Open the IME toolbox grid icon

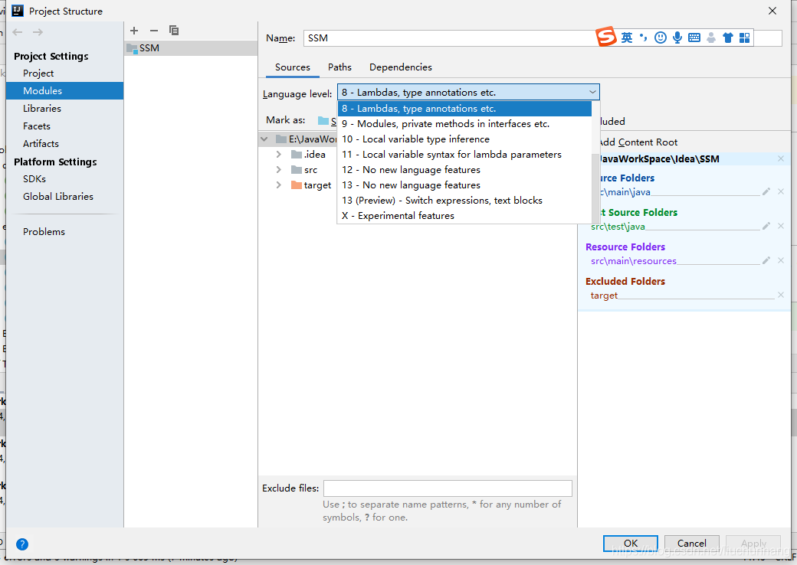pyautogui.click(x=745, y=38)
